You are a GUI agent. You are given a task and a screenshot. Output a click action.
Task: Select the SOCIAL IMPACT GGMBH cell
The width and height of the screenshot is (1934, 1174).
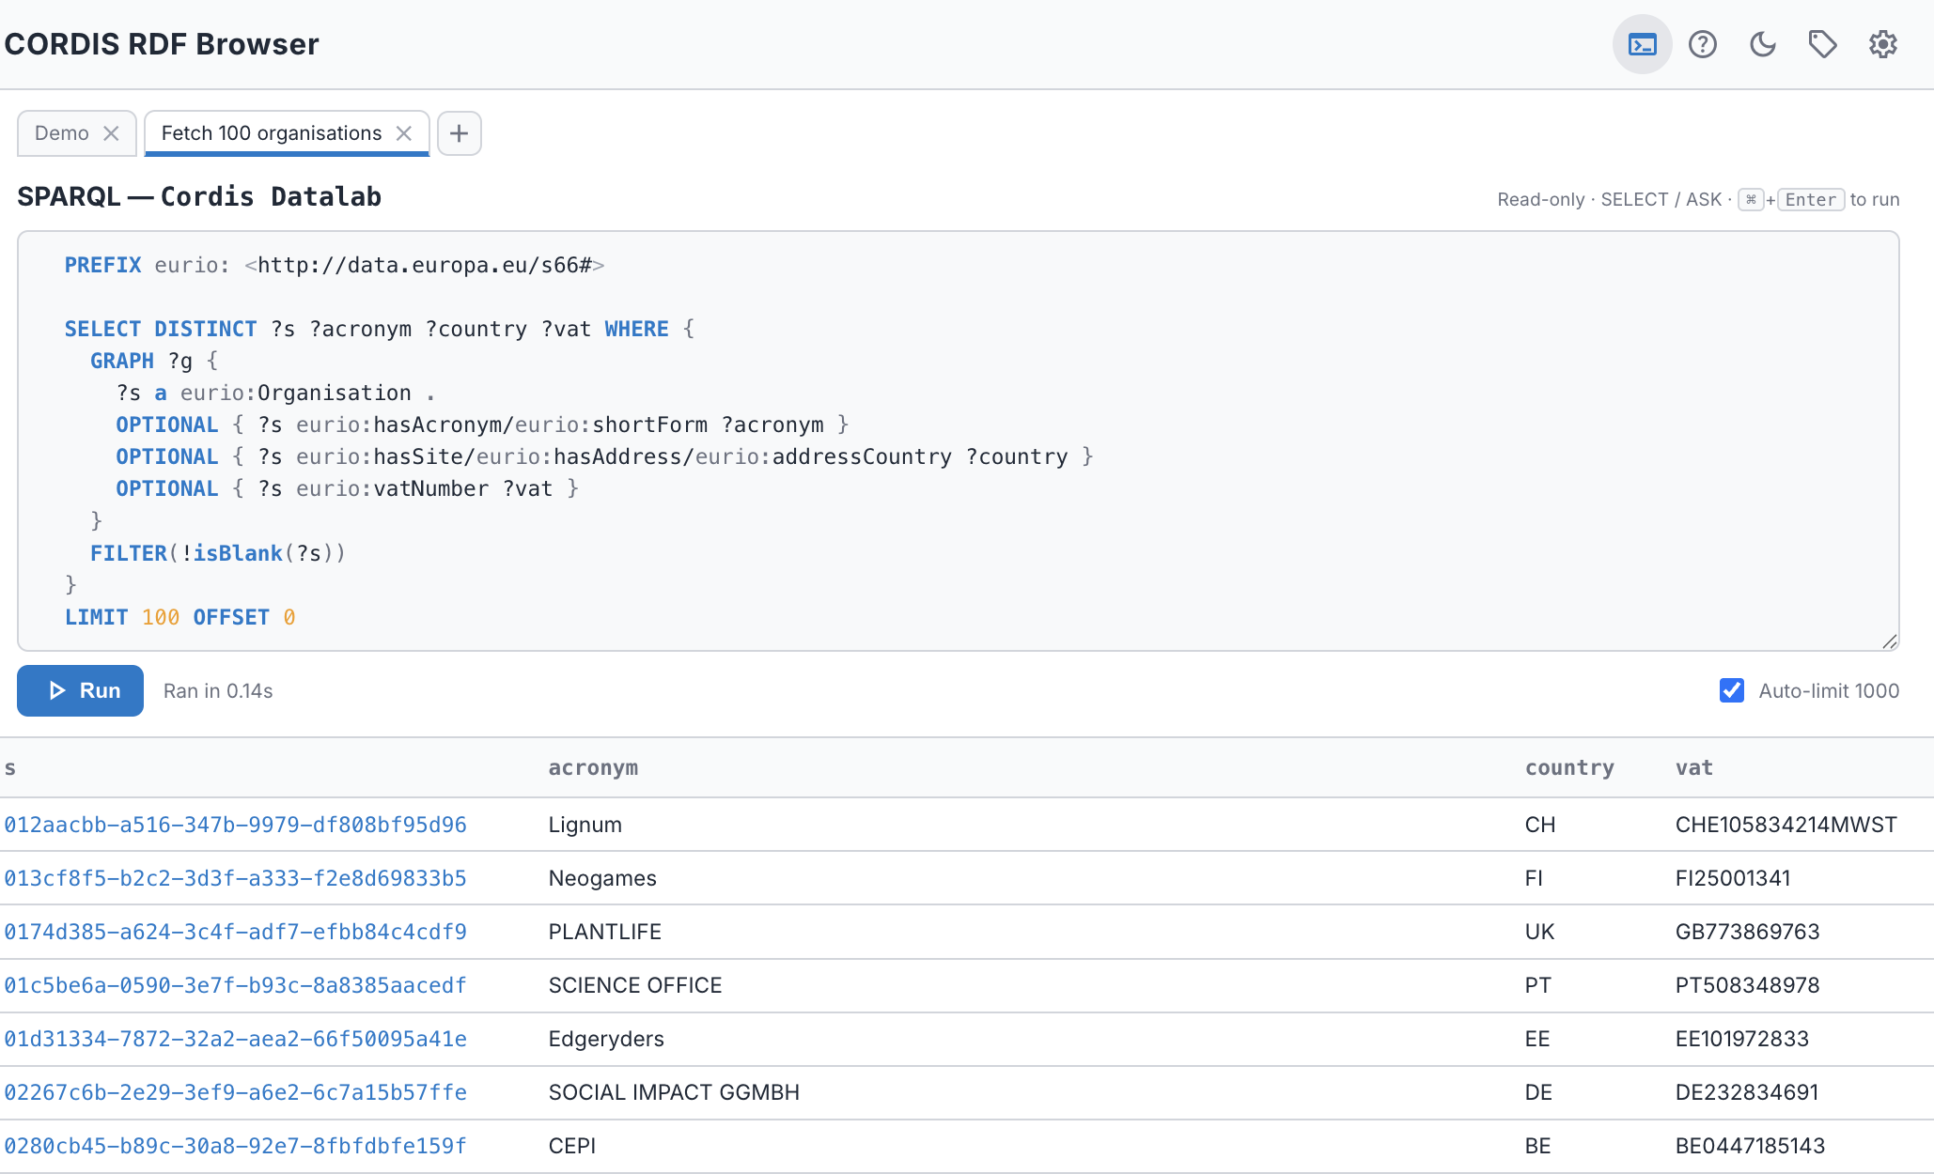coord(674,1092)
